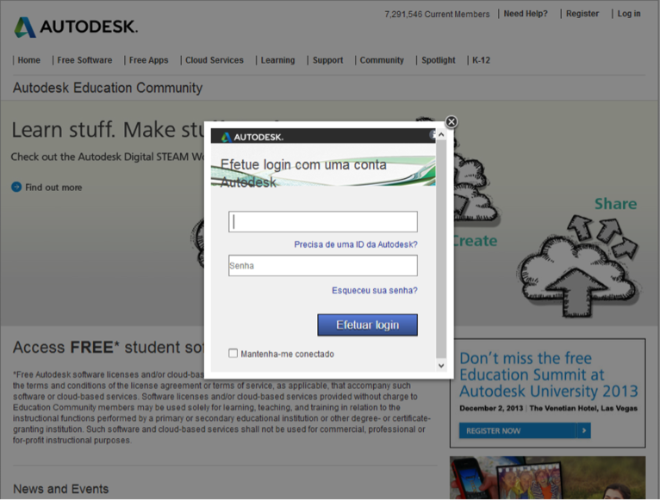Click the empty username input field

click(323, 222)
